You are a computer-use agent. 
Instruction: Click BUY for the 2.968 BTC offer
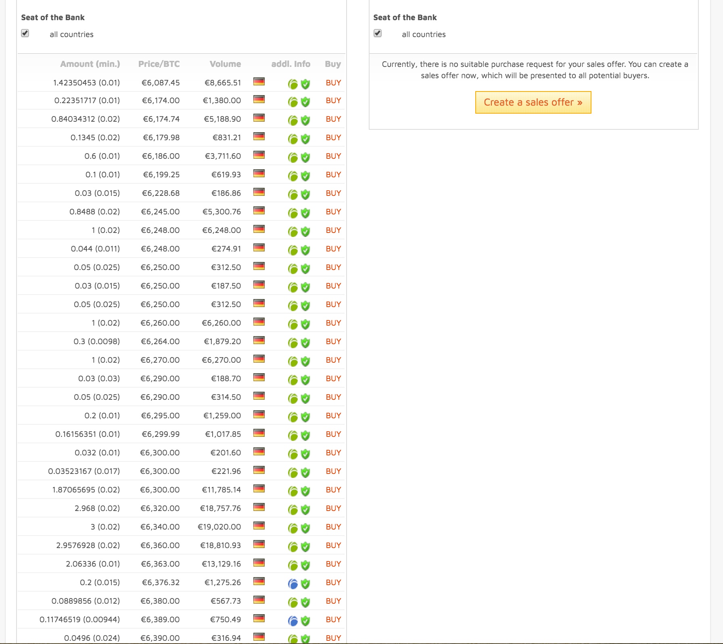333,508
